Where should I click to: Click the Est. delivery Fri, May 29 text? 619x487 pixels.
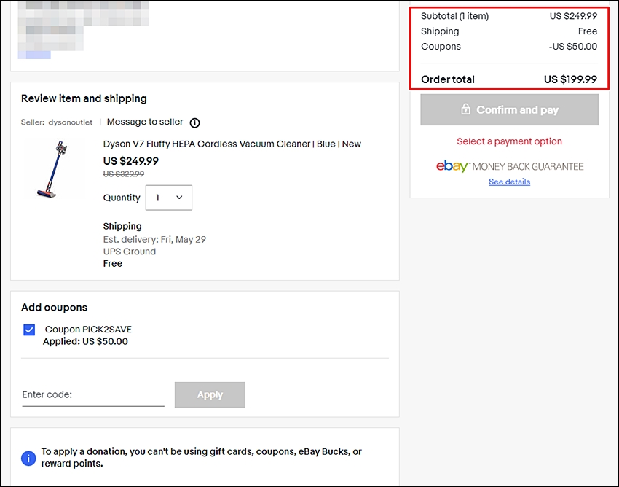point(154,240)
